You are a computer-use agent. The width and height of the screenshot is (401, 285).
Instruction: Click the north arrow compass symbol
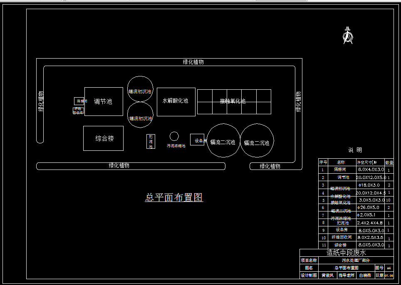348,36
